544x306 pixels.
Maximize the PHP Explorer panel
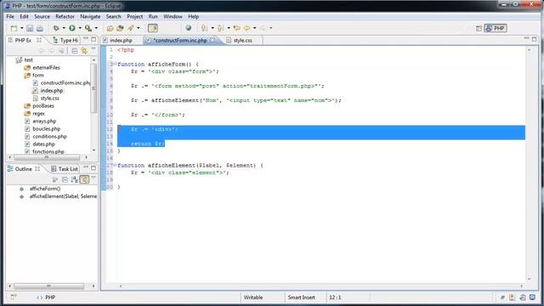93,39
